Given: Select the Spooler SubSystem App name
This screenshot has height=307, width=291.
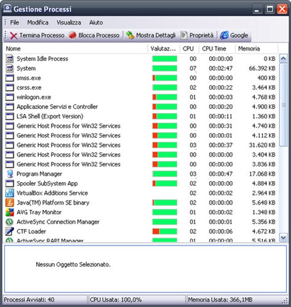Looking at the screenshot, I should 47,184.
